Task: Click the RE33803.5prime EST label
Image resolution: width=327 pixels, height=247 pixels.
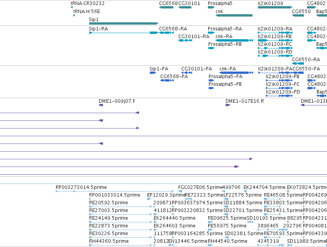Action: pos(283,203)
